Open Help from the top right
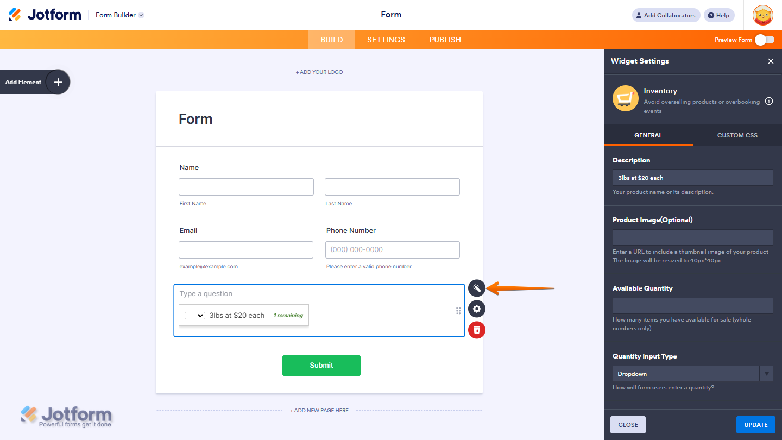The height and width of the screenshot is (440, 782). coord(718,15)
